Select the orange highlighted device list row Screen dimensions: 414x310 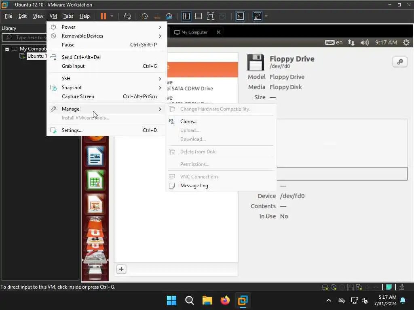tap(203, 69)
